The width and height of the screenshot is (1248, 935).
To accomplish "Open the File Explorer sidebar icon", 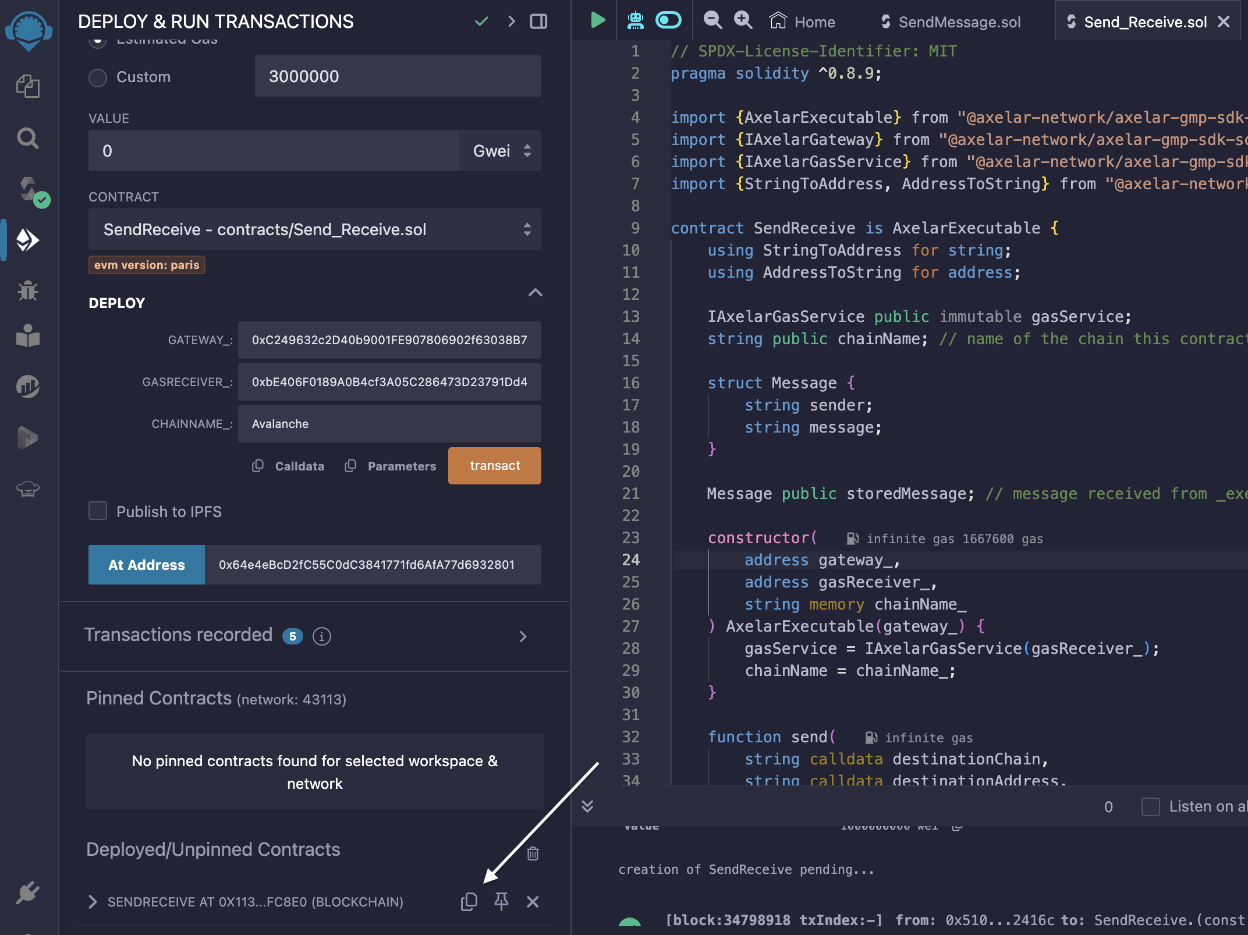I will pyautogui.click(x=27, y=87).
